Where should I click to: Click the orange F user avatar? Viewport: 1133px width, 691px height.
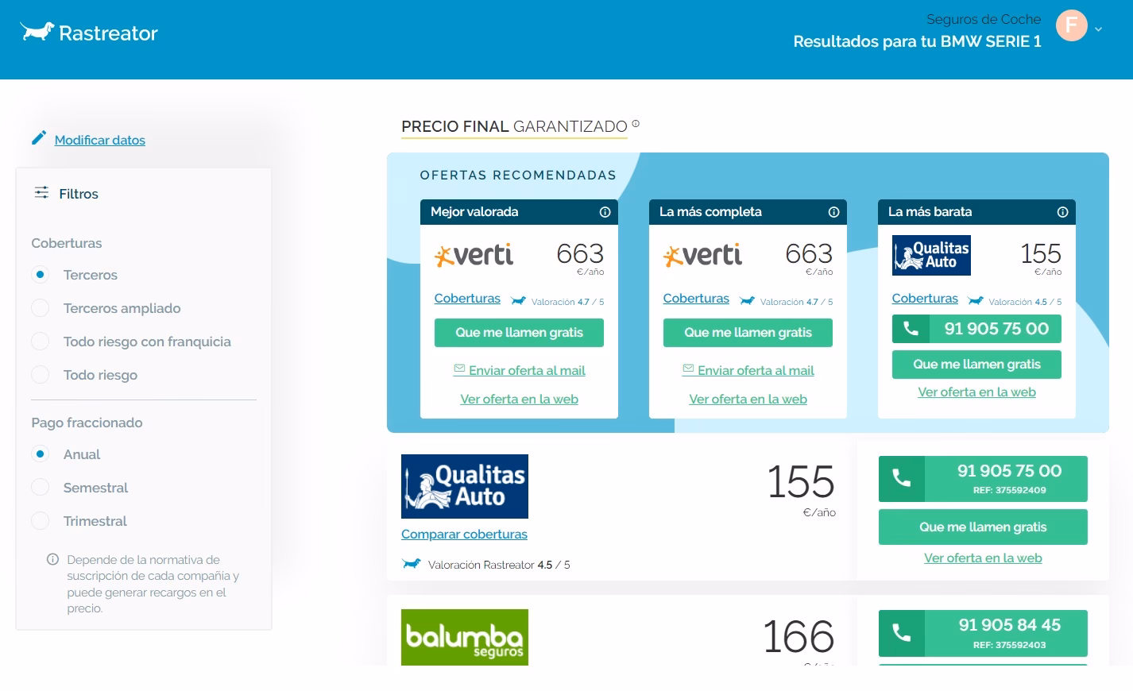pyautogui.click(x=1071, y=25)
